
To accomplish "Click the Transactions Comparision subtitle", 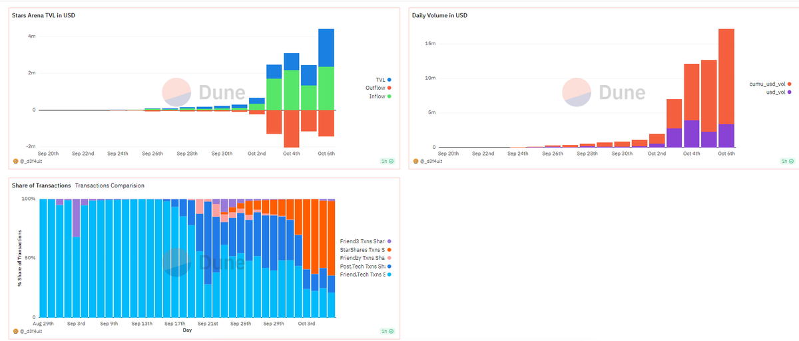I will click(x=110, y=185).
